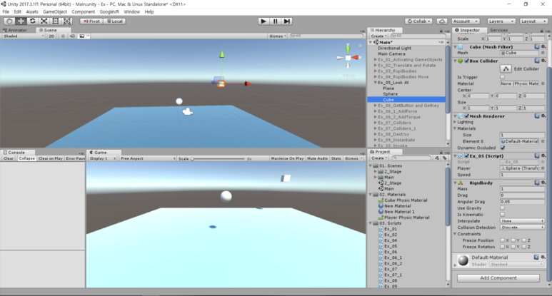
Task: Lock the Hierarchy panel
Action: click(441, 31)
